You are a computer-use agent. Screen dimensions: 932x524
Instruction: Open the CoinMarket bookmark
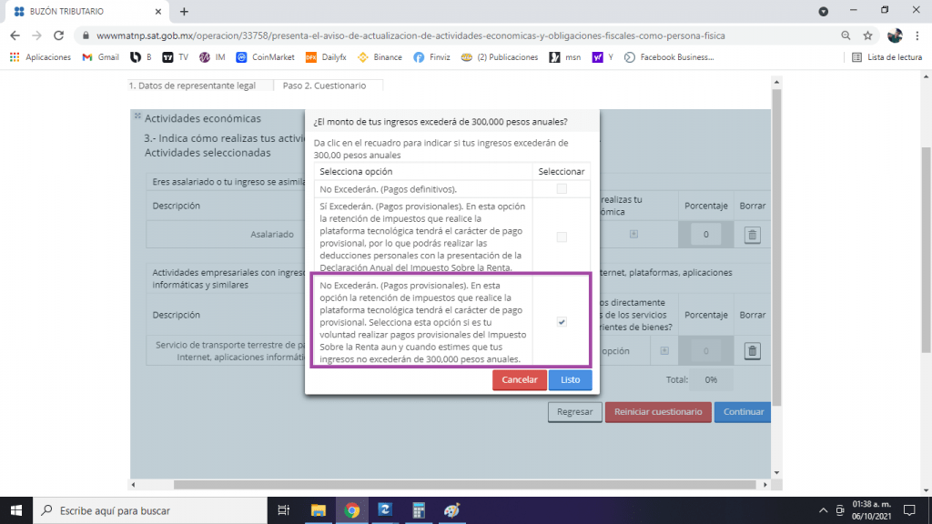(x=265, y=57)
